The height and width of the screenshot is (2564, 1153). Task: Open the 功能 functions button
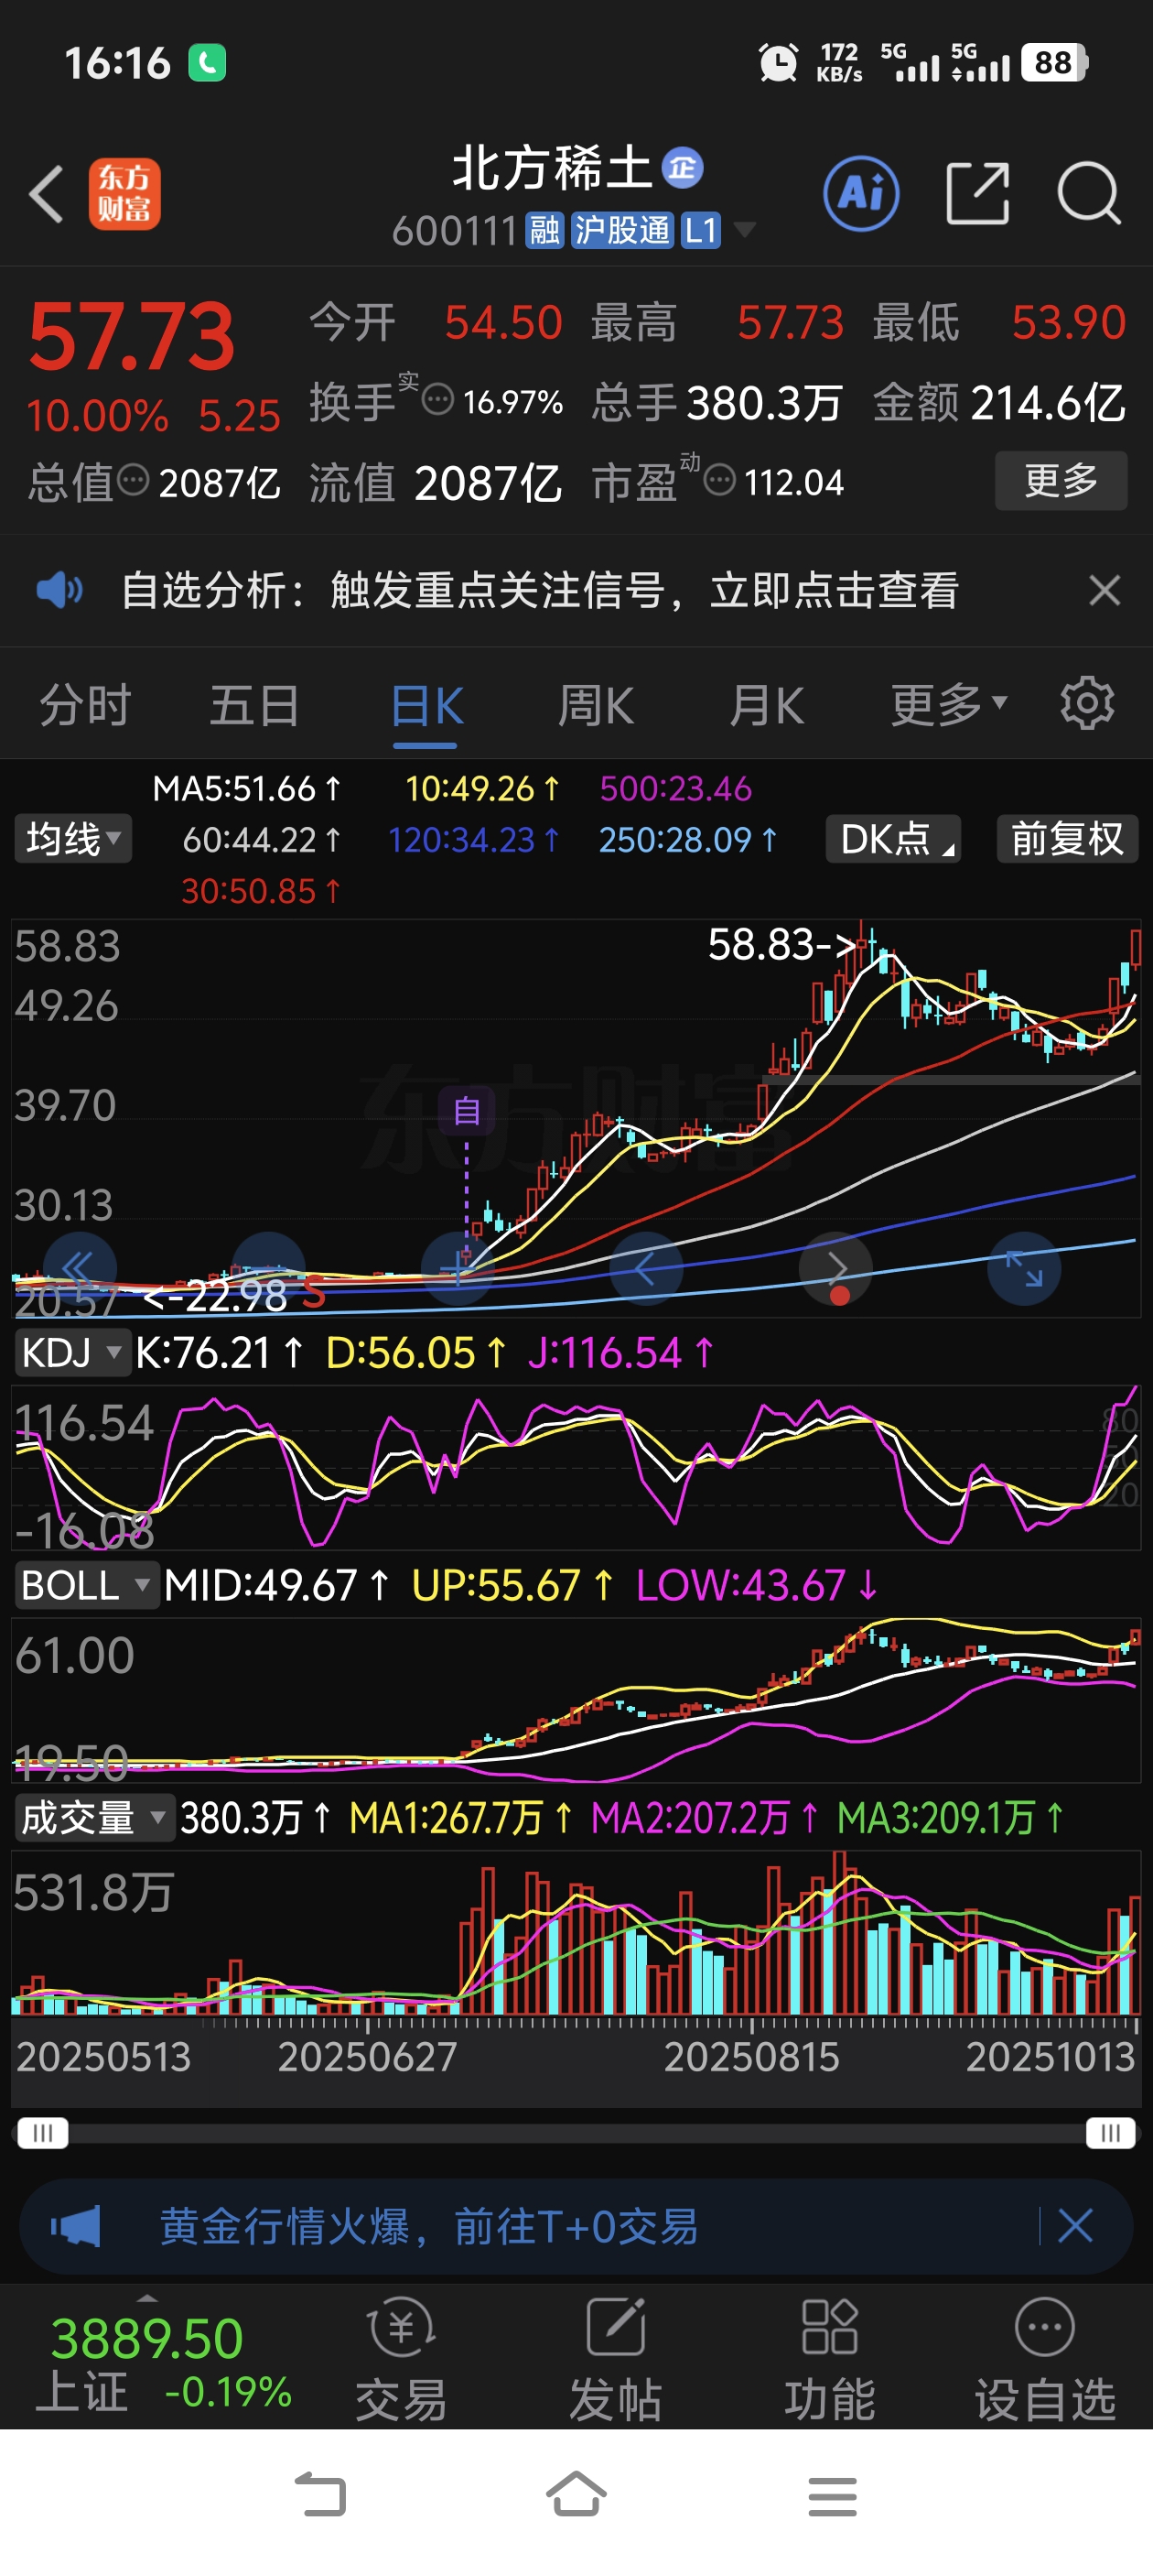coord(830,2361)
